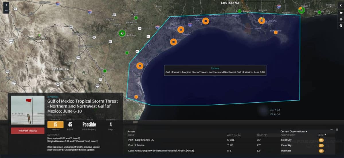
Task: Click the WIND (mph) column header
Action: pos(233,135)
